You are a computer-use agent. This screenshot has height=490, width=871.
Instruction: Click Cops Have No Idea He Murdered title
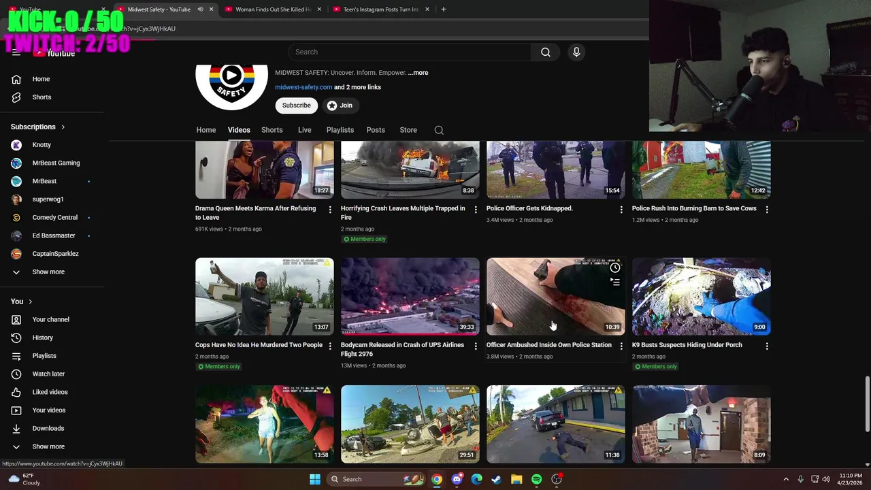click(x=259, y=345)
